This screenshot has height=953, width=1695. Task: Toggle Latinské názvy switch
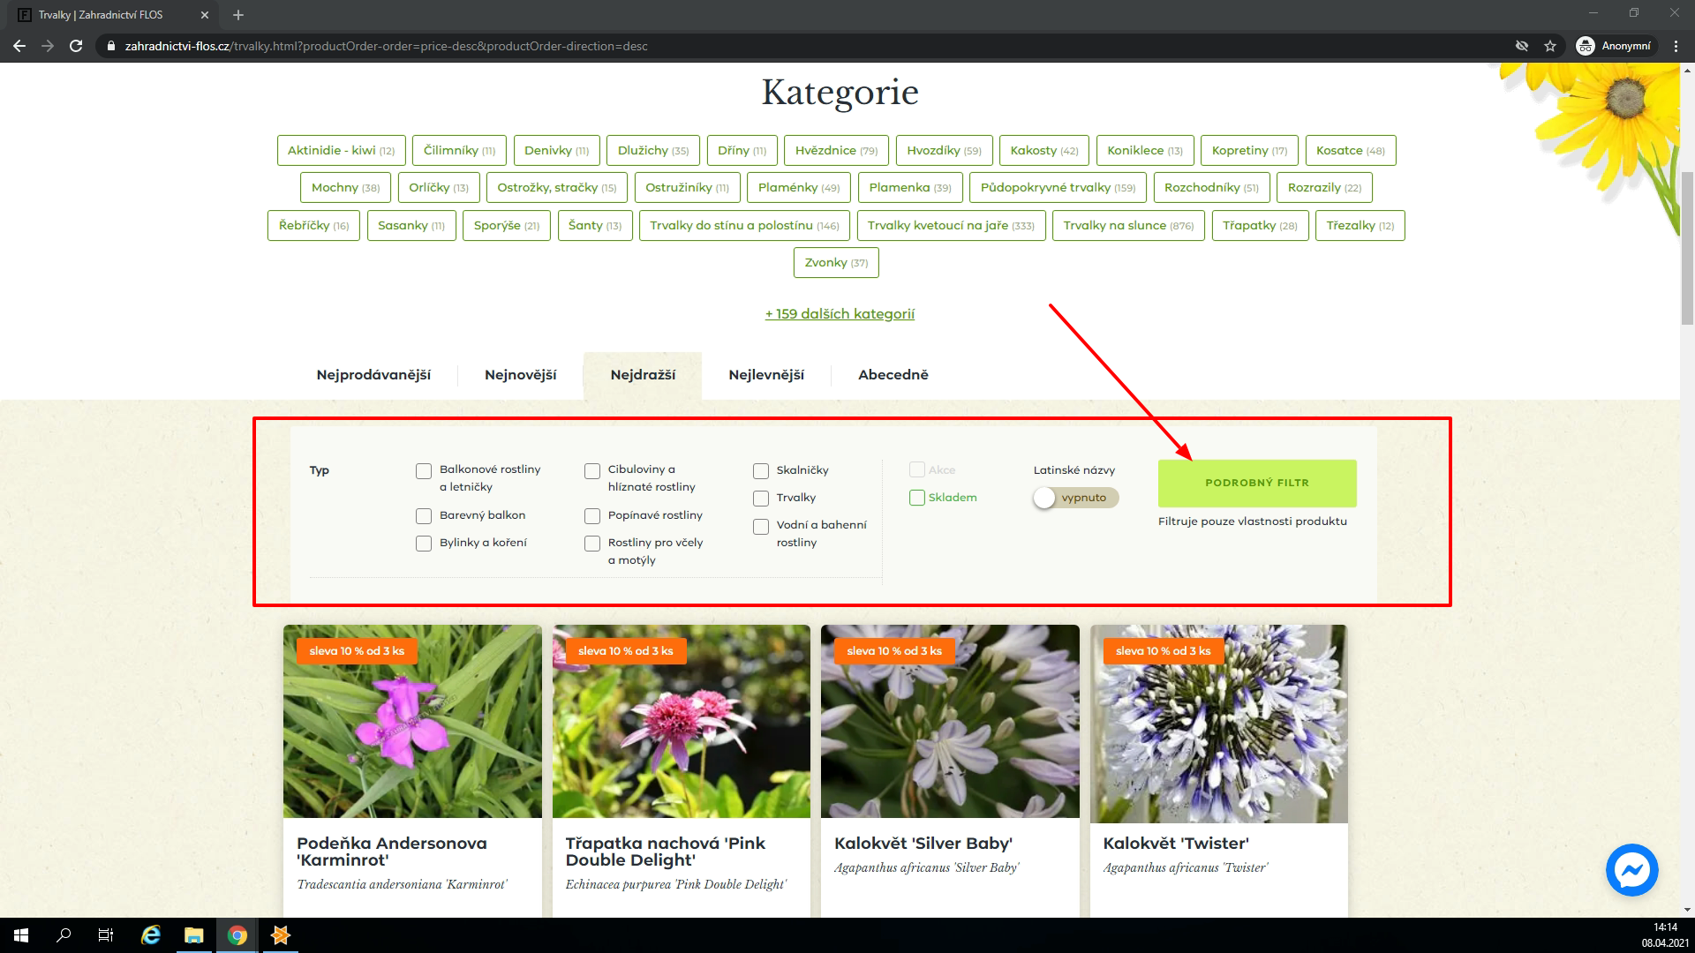1075,498
